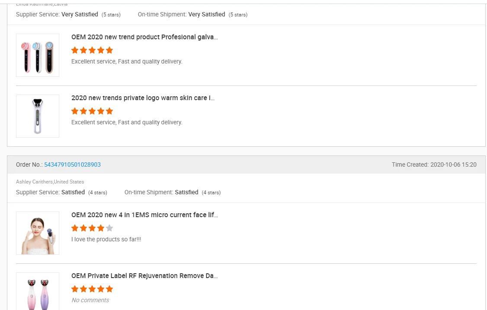Viewport: 487px width, 310px height.
Task: Click 'Supplier Service: Satisfied (4 stars)' label
Action: [61, 192]
